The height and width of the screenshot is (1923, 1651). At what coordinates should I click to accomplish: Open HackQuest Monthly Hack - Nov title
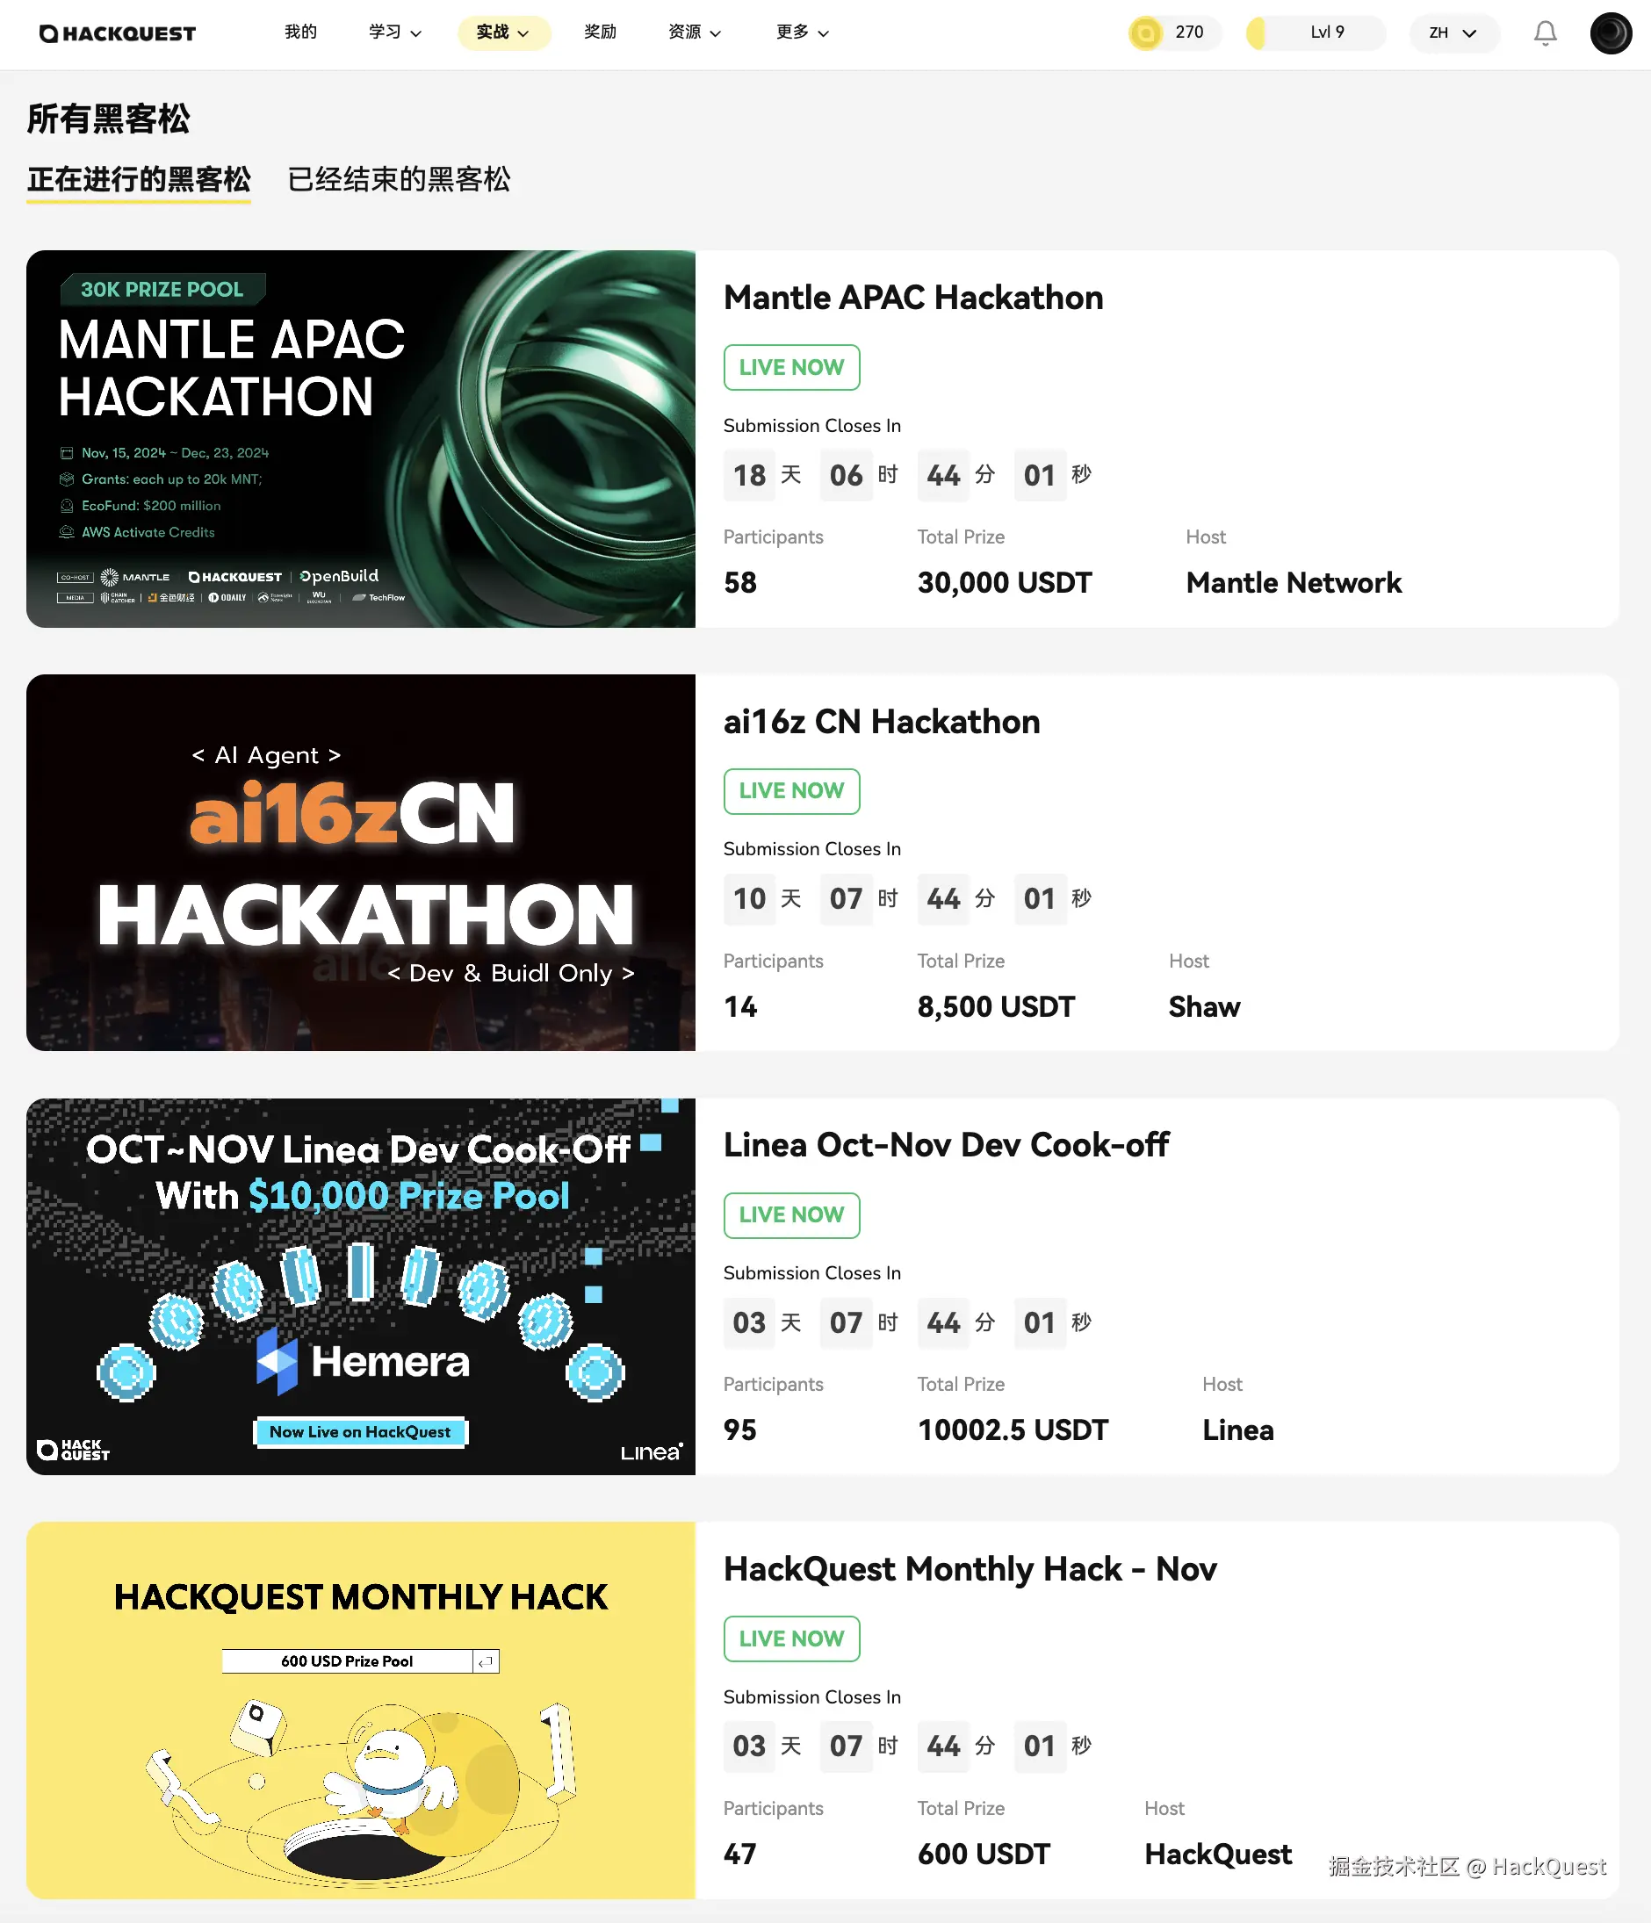969,1569
